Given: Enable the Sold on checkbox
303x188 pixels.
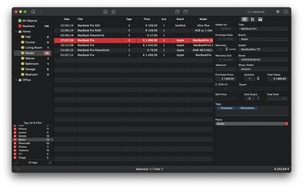Looking at the screenshot, I should click(216, 84).
